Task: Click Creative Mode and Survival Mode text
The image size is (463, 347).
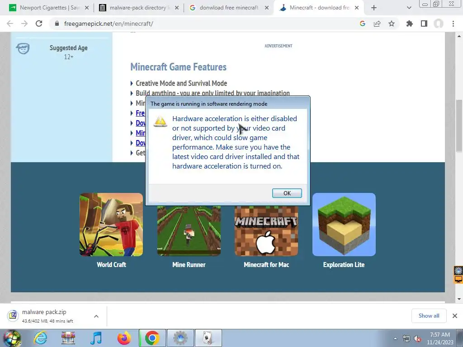Action: tap(181, 83)
